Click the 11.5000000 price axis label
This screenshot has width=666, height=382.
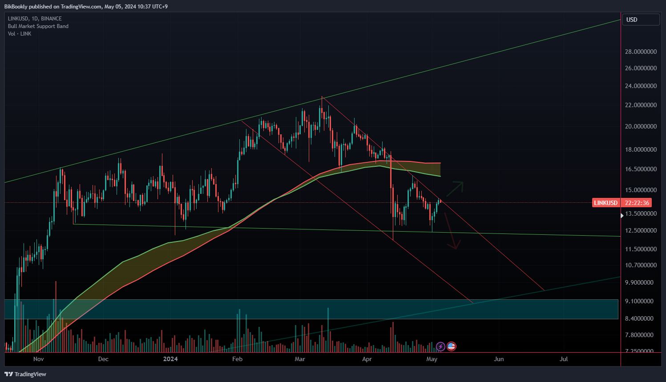641,249
